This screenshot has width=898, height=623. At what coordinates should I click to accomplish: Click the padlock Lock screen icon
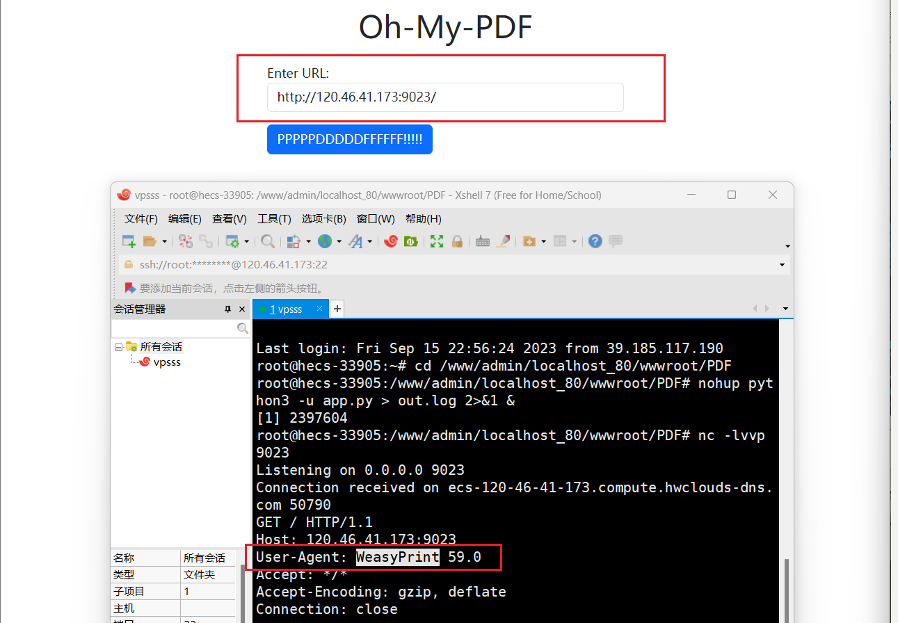click(x=457, y=241)
